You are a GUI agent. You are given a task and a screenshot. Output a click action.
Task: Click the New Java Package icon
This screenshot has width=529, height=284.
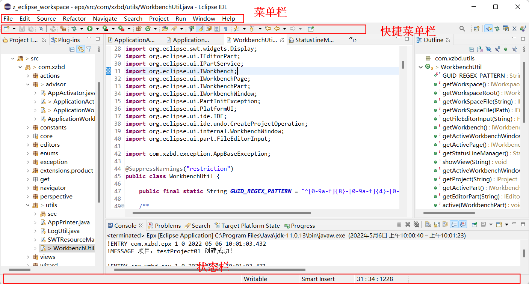[139, 29]
